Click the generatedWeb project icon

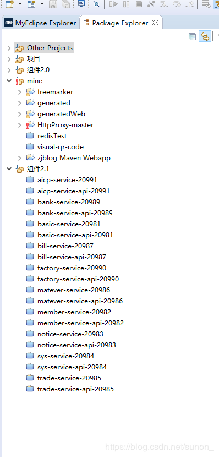point(30,114)
